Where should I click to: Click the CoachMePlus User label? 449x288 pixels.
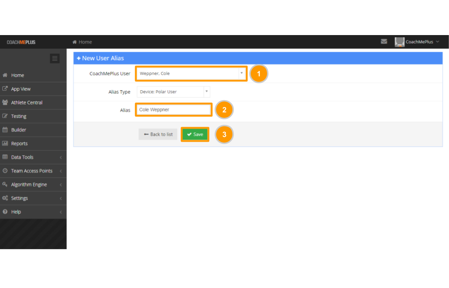pyautogui.click(x=109, y=73)
